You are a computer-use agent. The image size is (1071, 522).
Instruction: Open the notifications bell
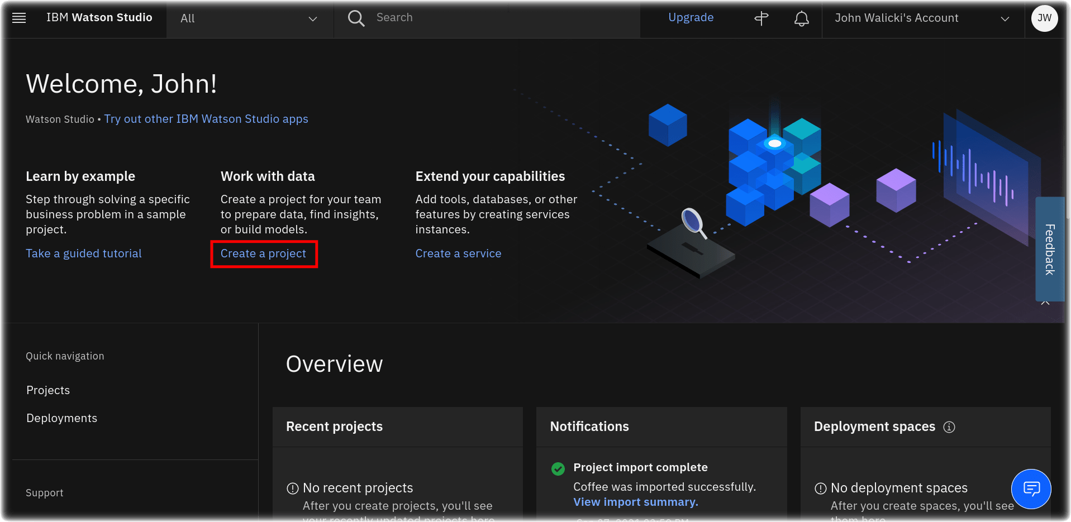point(802,18)
